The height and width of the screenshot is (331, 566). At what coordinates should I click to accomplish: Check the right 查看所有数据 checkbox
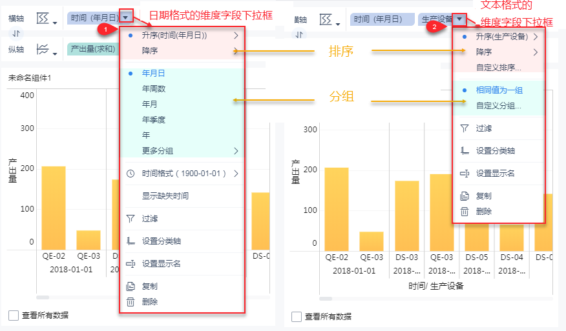click(x=297, y=317)
